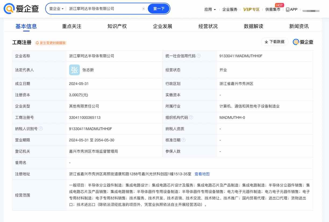
Task: Click the bell icon 发生变更时提醒我
Action: [37, 43]
